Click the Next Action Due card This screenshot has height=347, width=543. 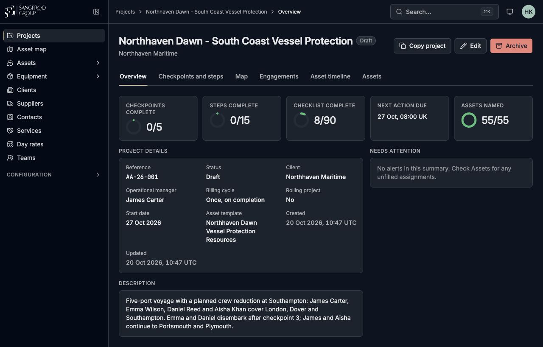click(409, 118)
